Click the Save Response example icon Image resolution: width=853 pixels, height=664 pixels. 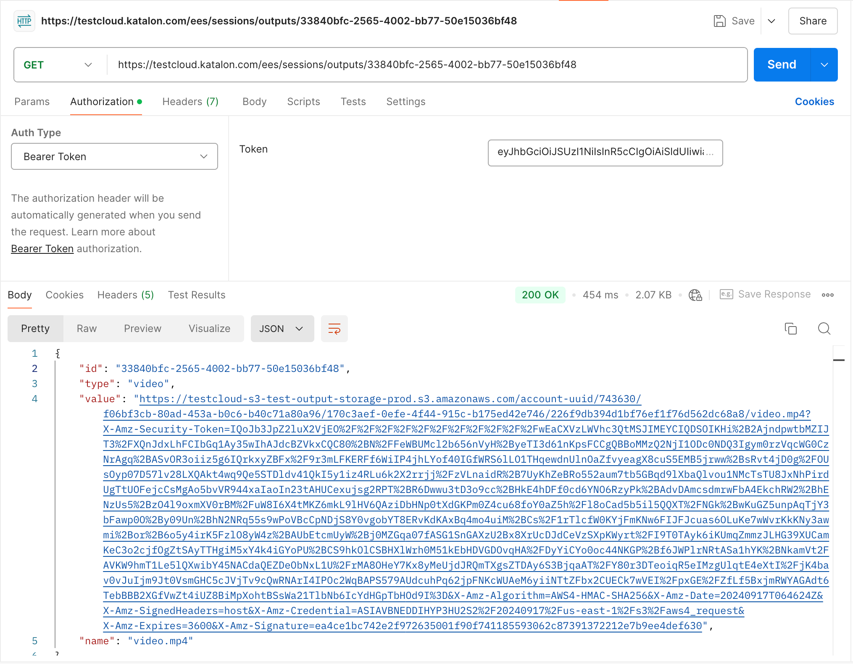(726, 294)
